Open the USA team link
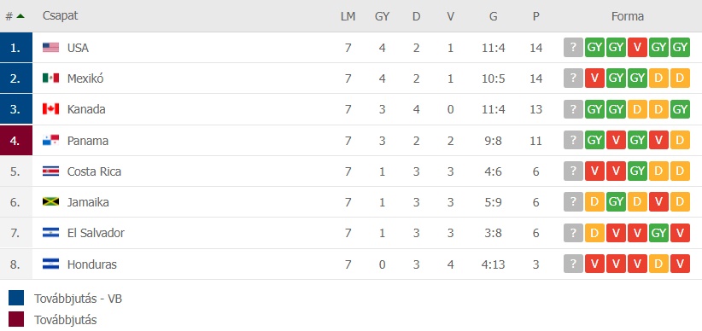This screenshot has height=331, width=702. [x=78, y=48]
